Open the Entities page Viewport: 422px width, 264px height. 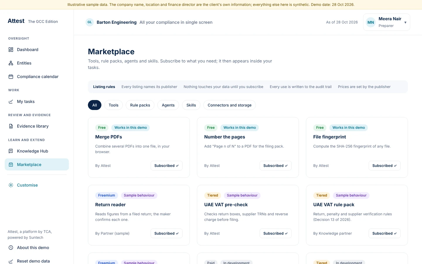[37, 63]
